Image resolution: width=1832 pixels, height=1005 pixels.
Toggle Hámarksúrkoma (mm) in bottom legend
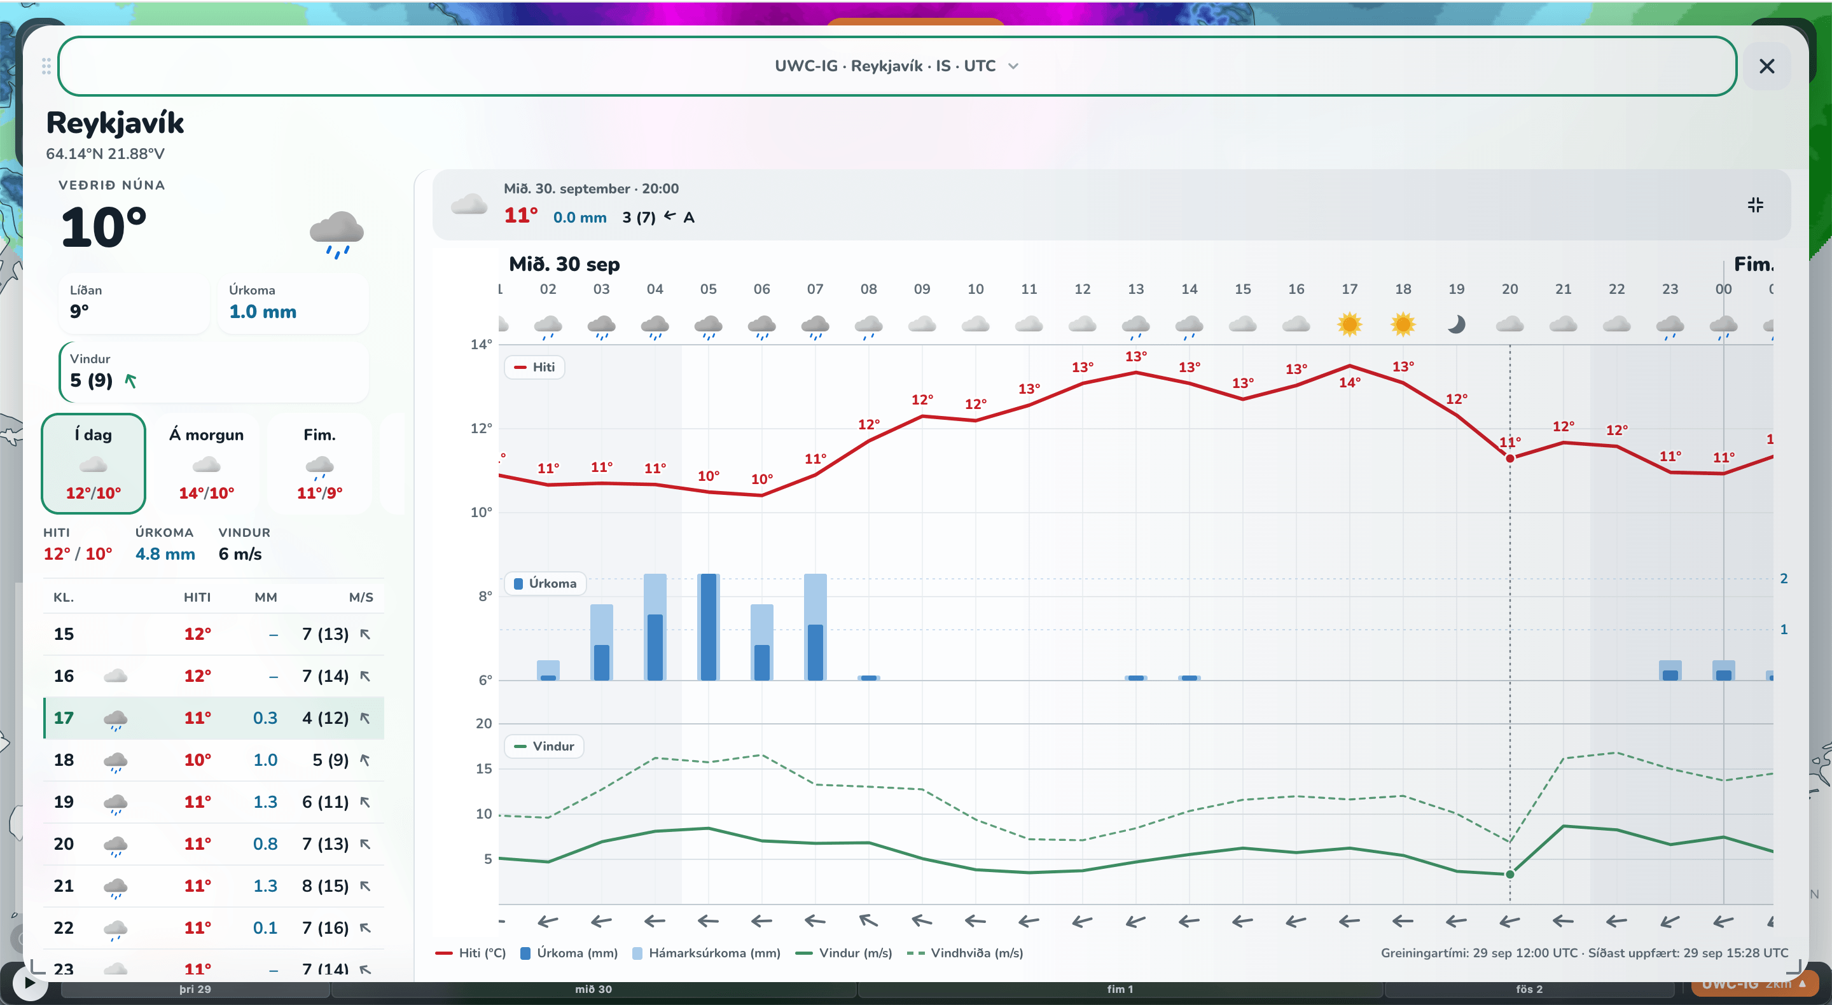(x=706, y=952)
